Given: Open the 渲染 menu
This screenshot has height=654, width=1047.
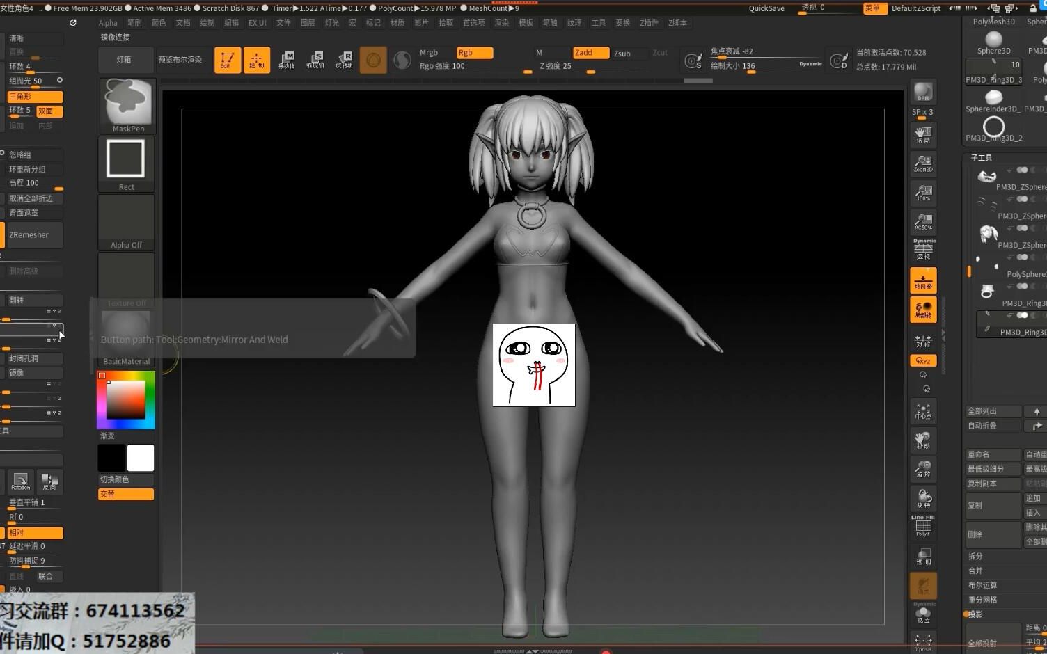Looking at the screenshot, I should [501, 23].
